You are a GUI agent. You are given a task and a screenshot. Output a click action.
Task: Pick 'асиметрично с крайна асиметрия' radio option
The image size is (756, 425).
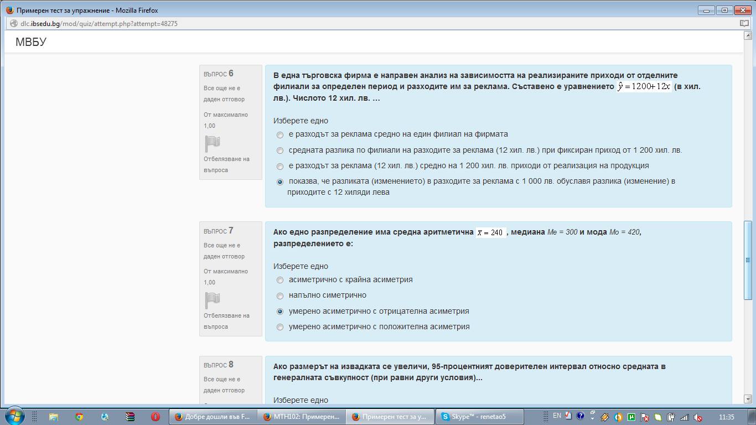280,280
